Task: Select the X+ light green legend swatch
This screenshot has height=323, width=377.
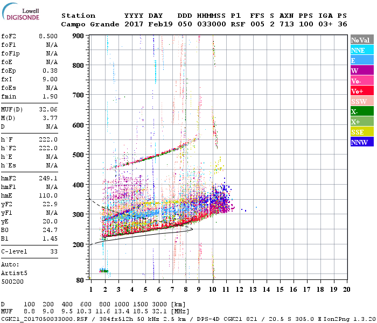Action: [362, 122]
